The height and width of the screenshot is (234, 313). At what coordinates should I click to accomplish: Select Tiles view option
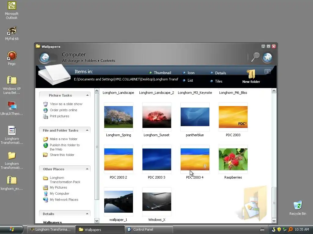(x=216, y=81)
